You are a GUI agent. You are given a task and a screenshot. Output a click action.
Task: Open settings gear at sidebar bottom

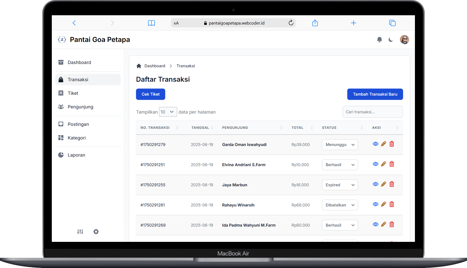(x=96, y=232)
